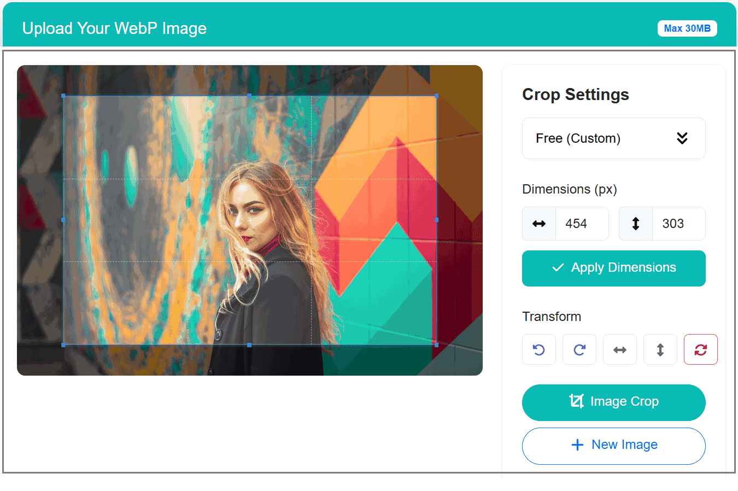
Task: Click the height arrow icon beside 303
Action: [x=636, y=224]
